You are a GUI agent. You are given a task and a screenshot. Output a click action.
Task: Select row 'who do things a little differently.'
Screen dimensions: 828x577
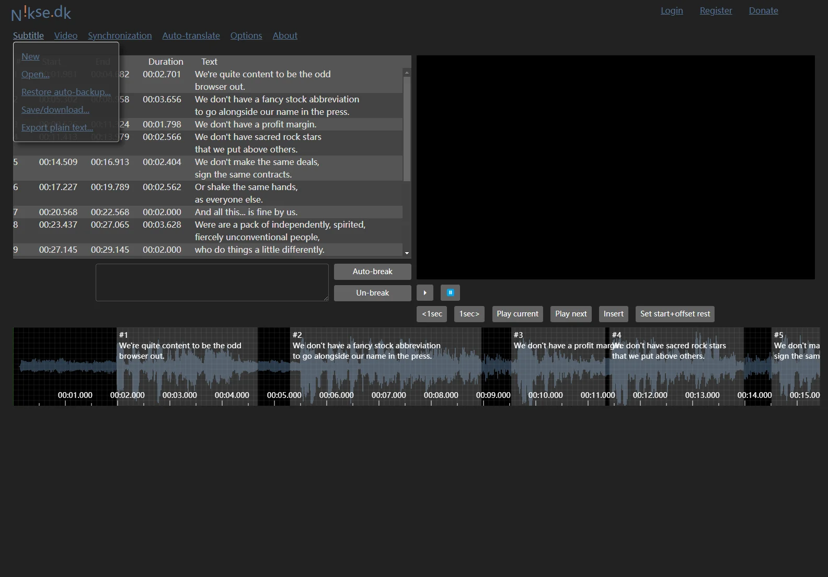(208, 250)
